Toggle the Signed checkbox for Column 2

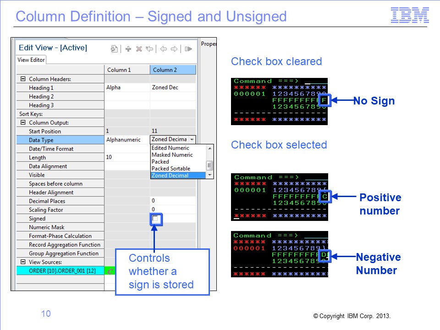pyautogui.click(x=155, y=218)
